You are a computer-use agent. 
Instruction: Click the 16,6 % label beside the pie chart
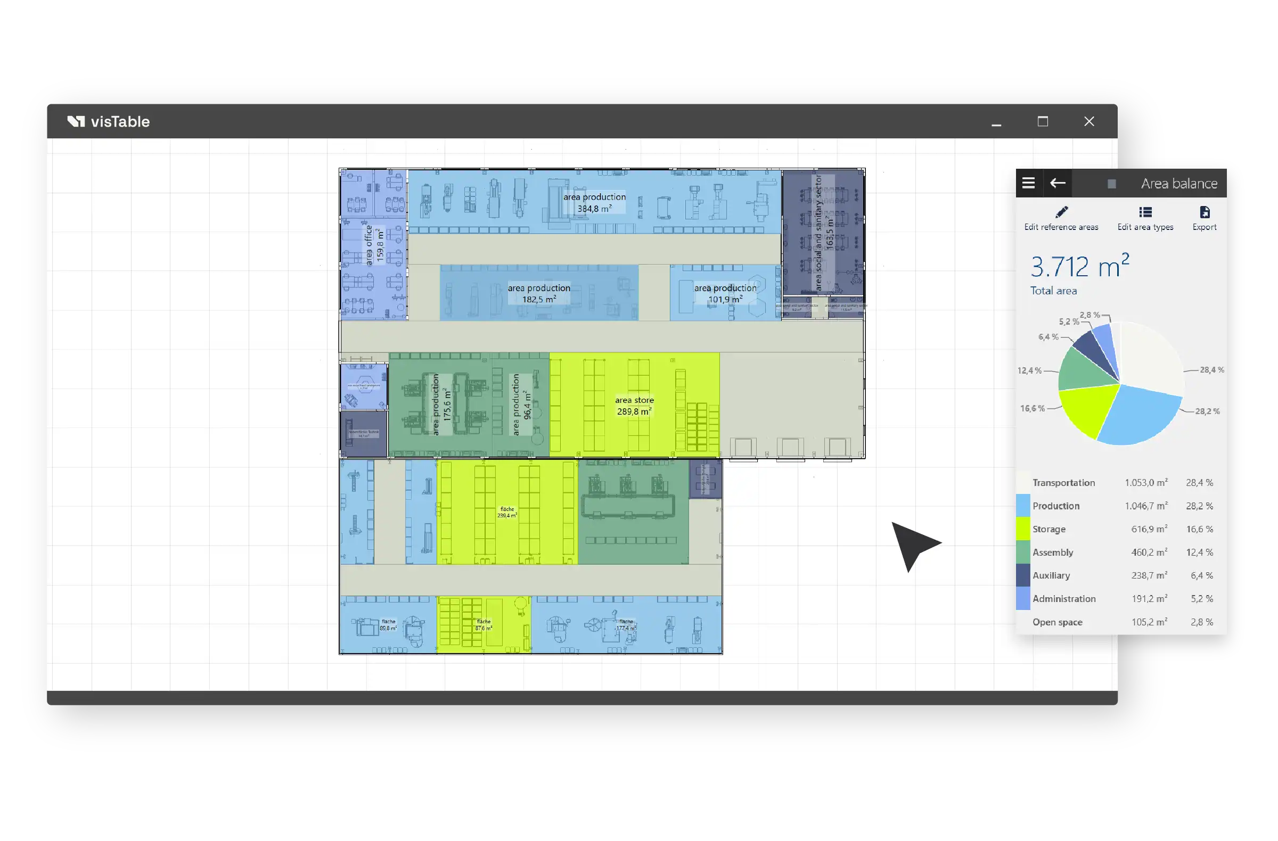click(x=1031, y=408)
